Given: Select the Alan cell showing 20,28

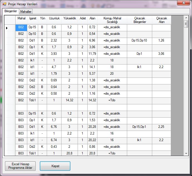Looking at the screenshot, I should [x=92, y=127].
